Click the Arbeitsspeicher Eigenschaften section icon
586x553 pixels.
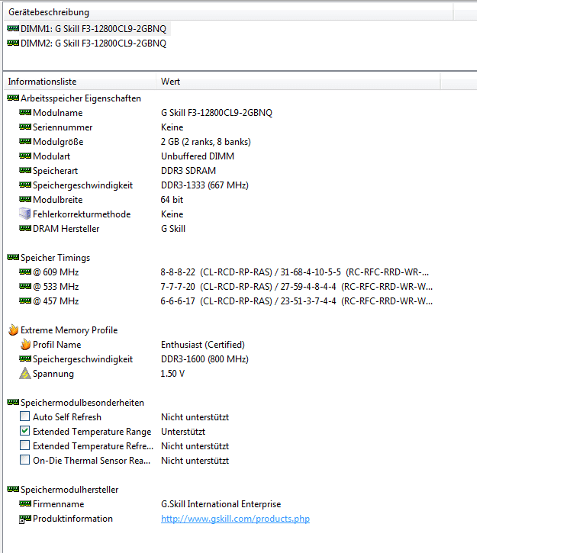click(x=13, y=98)
